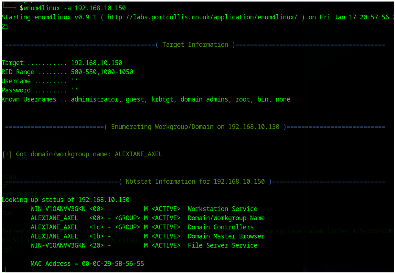This screenshot has width=395, height=273.
Task: Click the Enumerating Workgroup/Domain section header
Action: [x=195, y=127]
